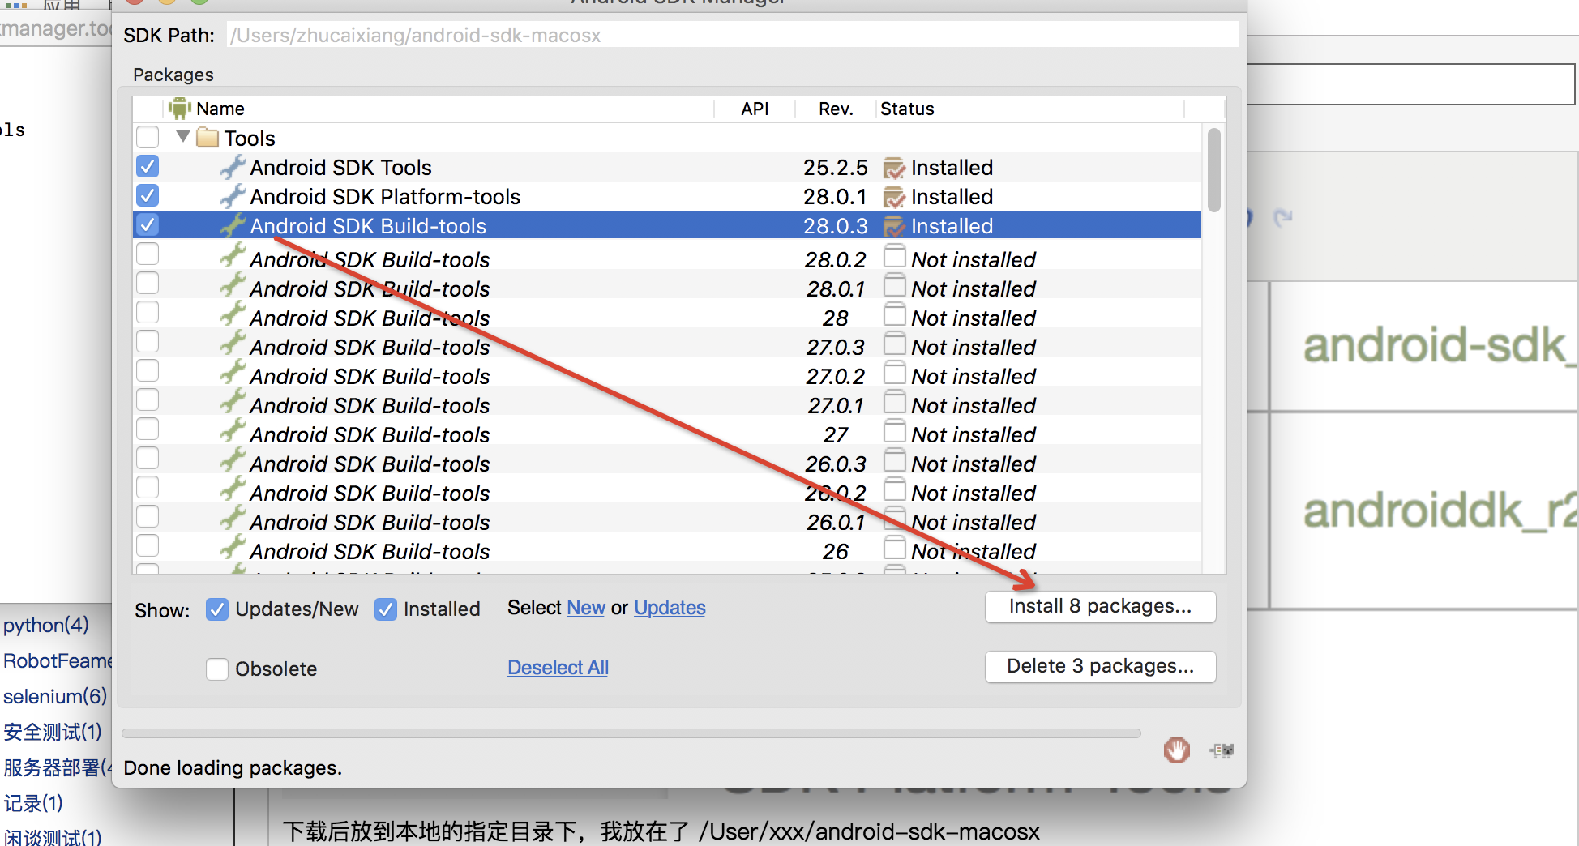Image resolution: width=1579 pixels, height=846 pixels.
Task: Click the New selection link
Action: click(586, 608)
